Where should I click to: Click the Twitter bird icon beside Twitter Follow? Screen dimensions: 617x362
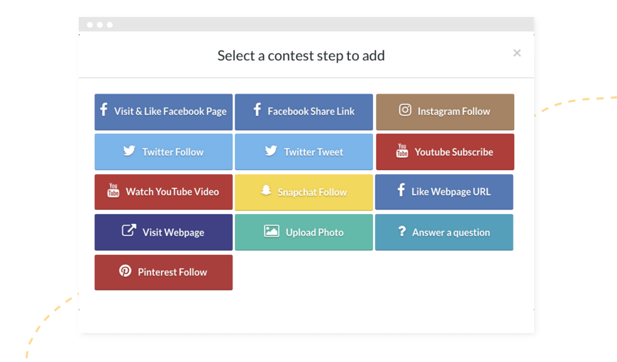pyautogui.click(x=129, y=151)
